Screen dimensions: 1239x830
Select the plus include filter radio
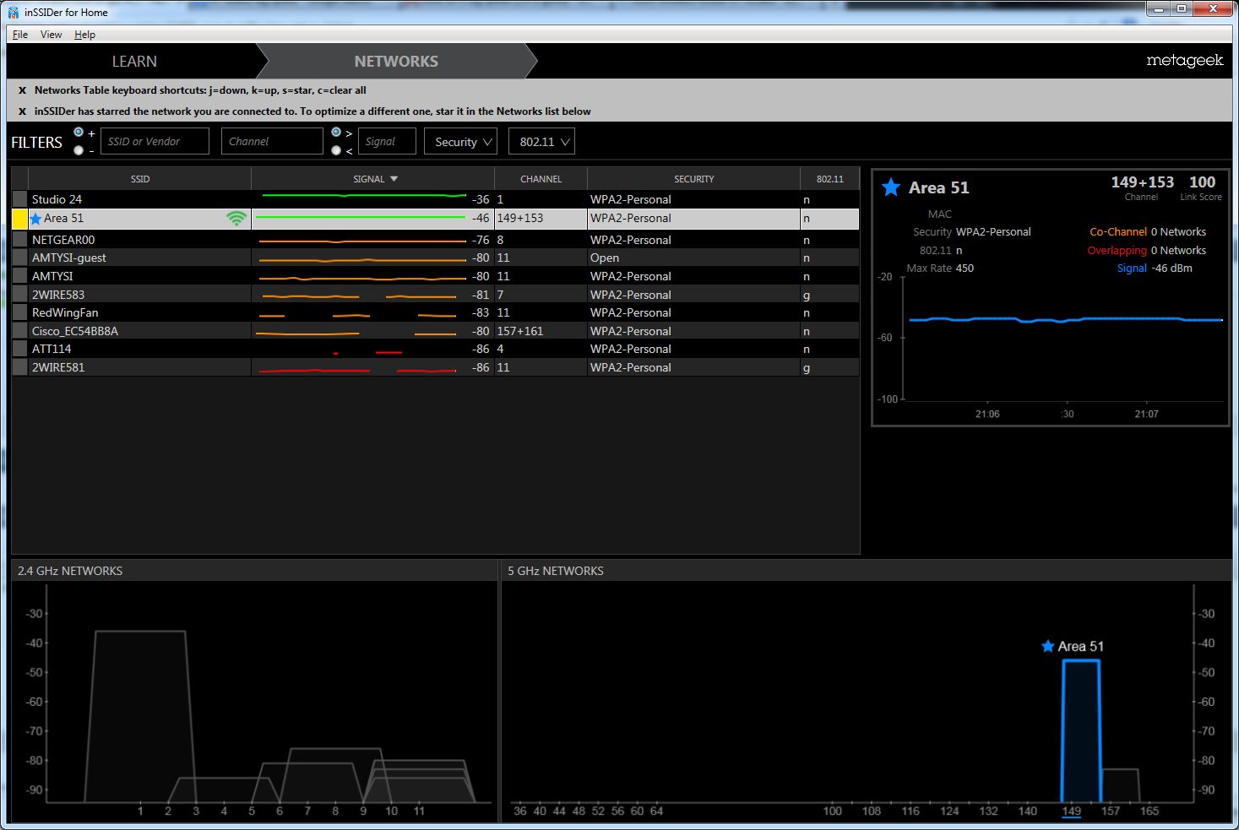tap(79, 133)
